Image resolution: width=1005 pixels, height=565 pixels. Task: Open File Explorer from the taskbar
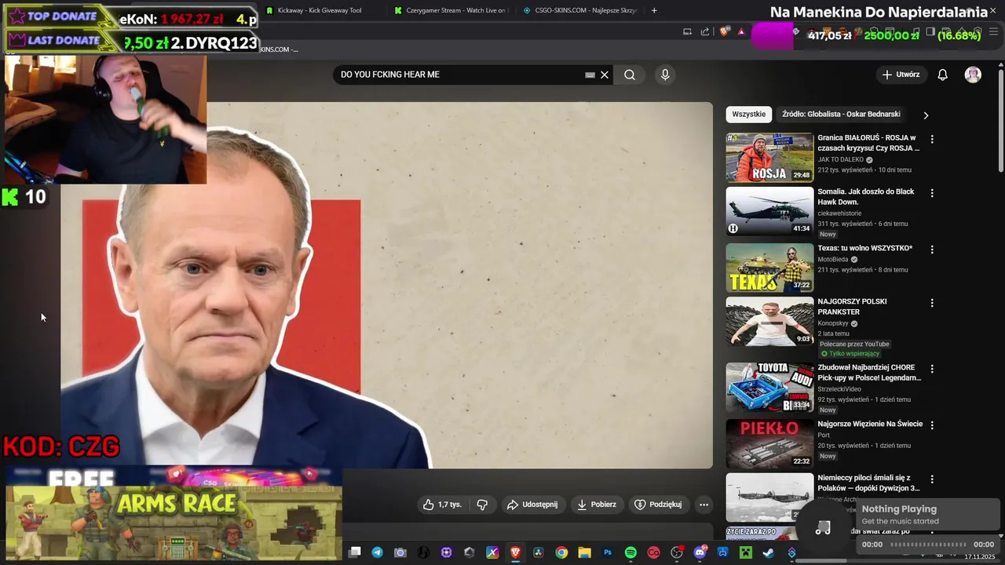(585, 552)
